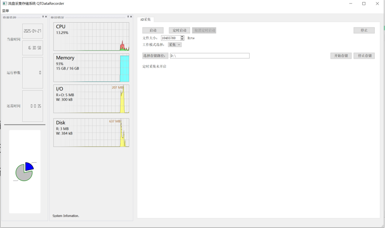
Task: Float the dock panel containing the current time
Action: 43,17
